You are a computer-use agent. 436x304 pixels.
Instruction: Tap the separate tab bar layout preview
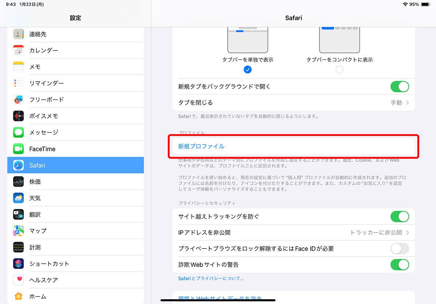pos(248,40)
